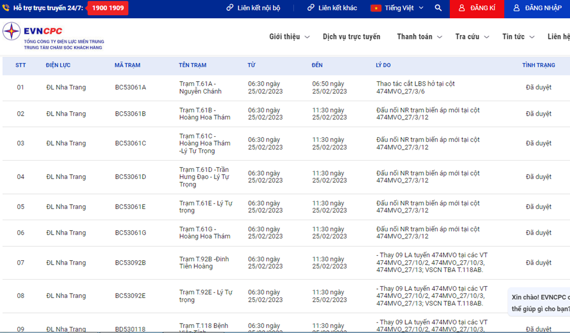Expand the Giới thiệu menu
This screenshot has height=333, width=570.
(289, 37)
